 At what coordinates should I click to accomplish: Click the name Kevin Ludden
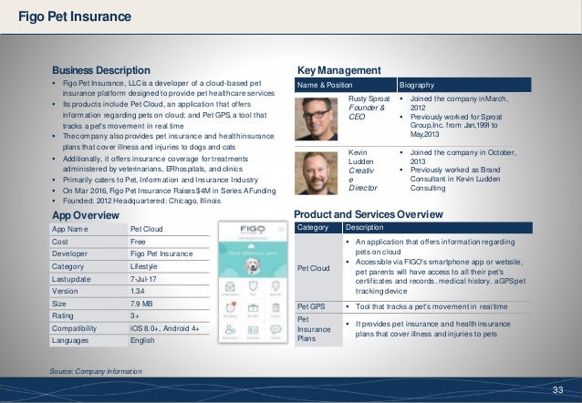click(x=360, y=157)
